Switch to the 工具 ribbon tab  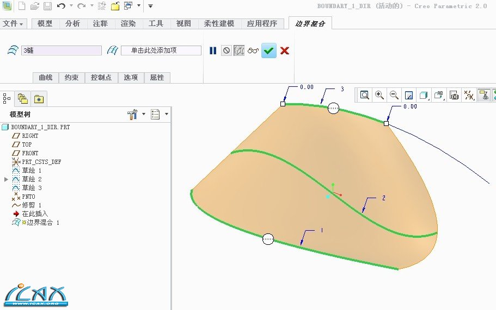tap(156, 24)
